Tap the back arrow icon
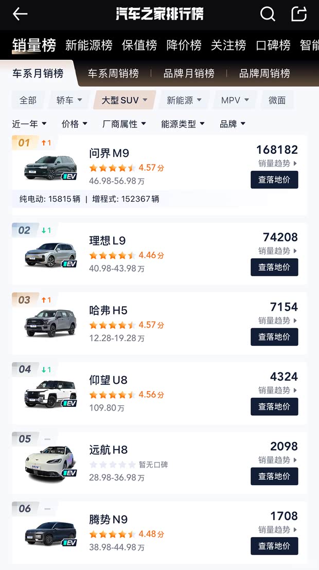319x570 pixels. 20,14
